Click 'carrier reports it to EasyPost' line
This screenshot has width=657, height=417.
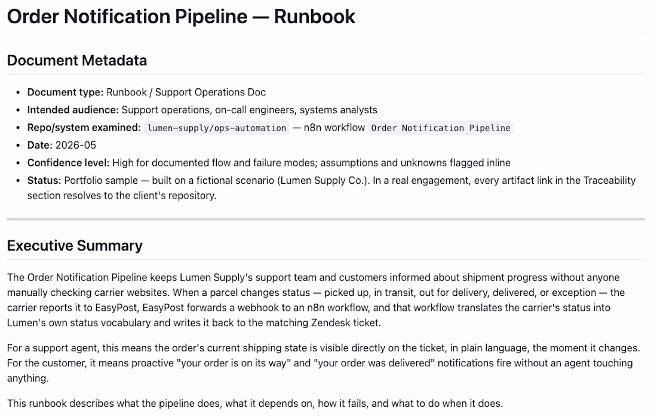tap(308, 307)
